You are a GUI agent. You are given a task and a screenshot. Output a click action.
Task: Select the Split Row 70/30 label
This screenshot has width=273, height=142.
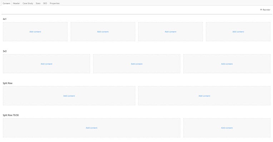(11, 115)
